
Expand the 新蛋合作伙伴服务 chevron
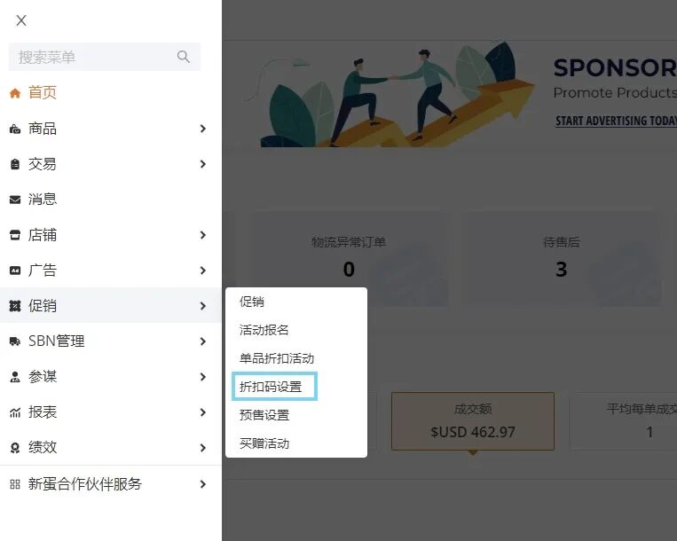click(202, 484)
